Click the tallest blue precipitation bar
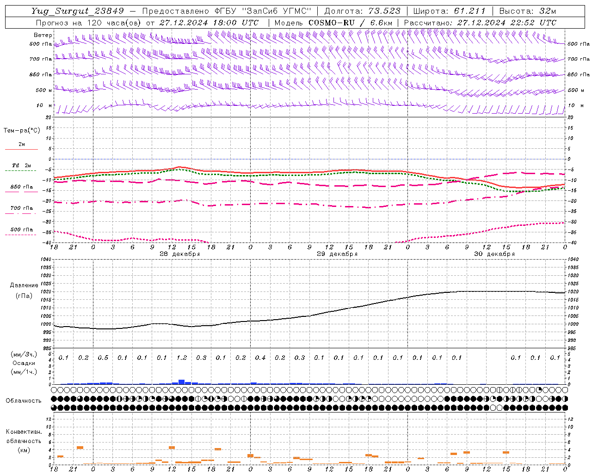The width and height of the screenshot is (592, 473). click(182, 382)
